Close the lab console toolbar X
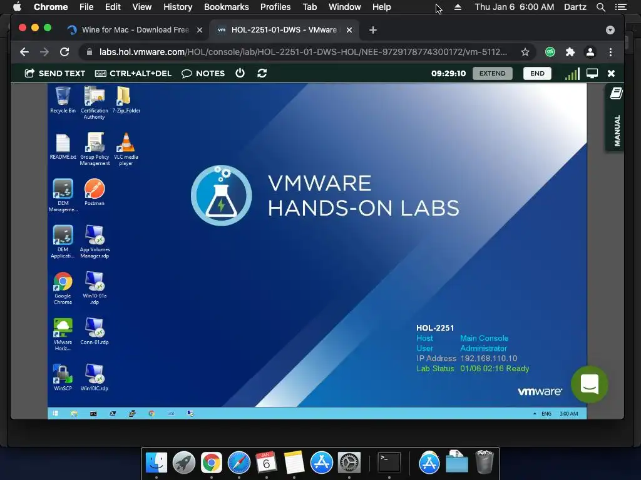This screenshot has height=480, width=641. 611,74
